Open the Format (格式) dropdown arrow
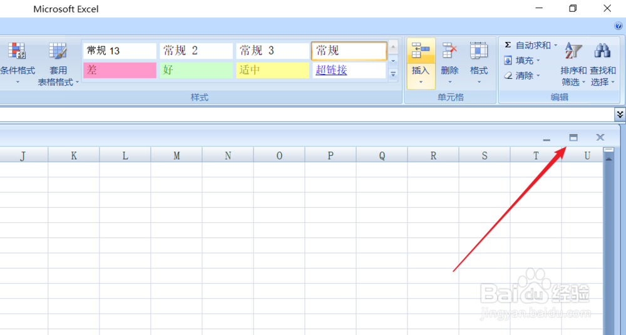This screenshot has height=335, width=626. [479, 83]
